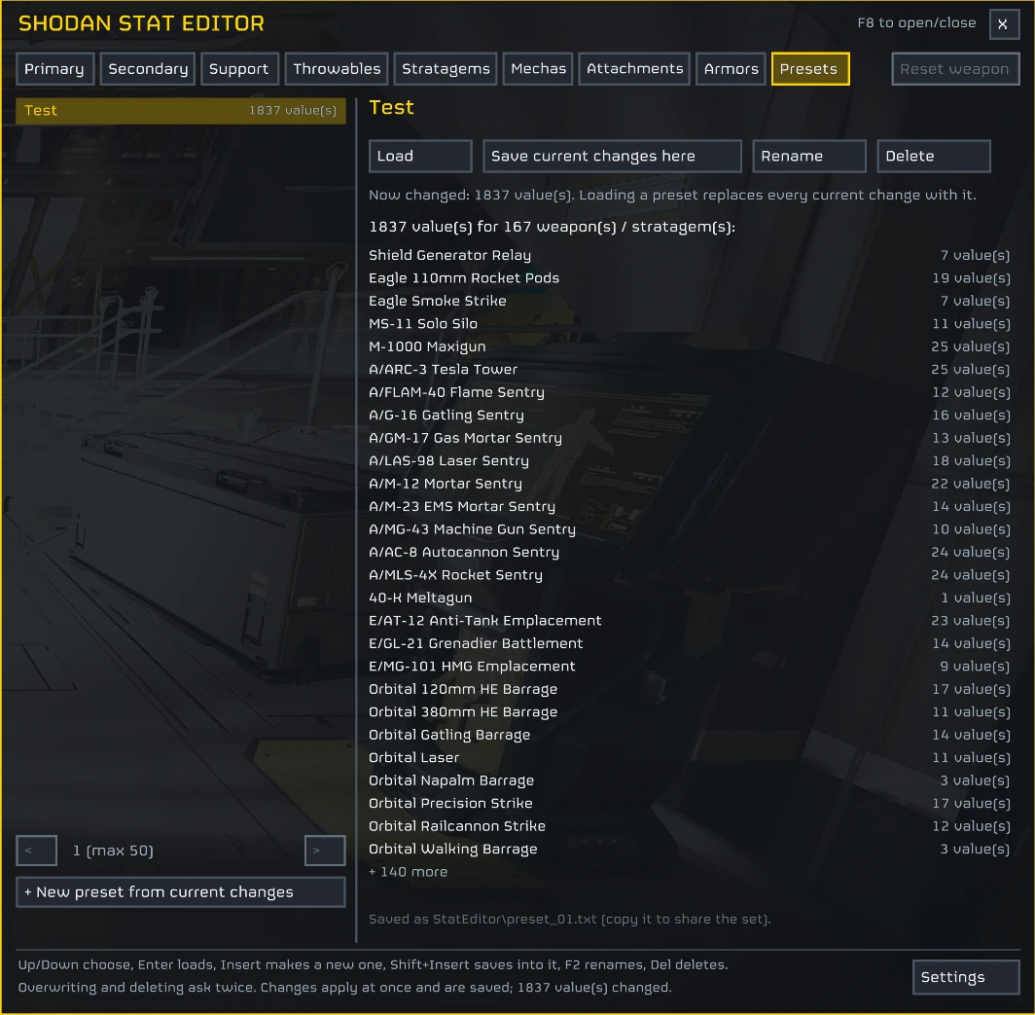This screenshot has height=1015, width=1035.
Task: Select the A/M-12 Mortar Sentry entry
Action: (689, 484)
